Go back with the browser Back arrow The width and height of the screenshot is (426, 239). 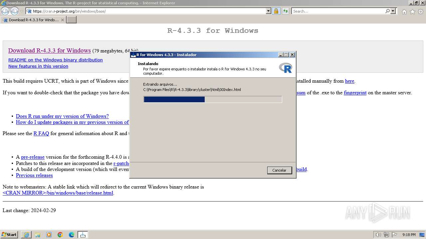[x=5, y=11]
